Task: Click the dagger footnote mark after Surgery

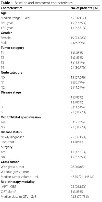Action: 13,146
